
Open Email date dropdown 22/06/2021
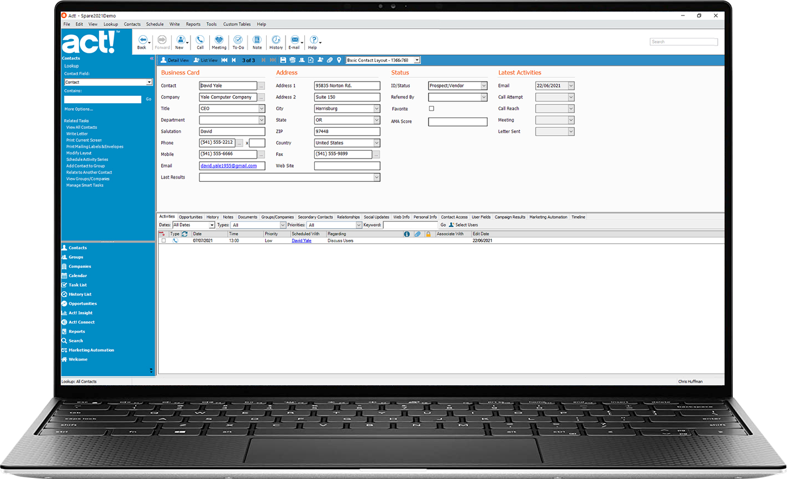[x=571, y=85]
